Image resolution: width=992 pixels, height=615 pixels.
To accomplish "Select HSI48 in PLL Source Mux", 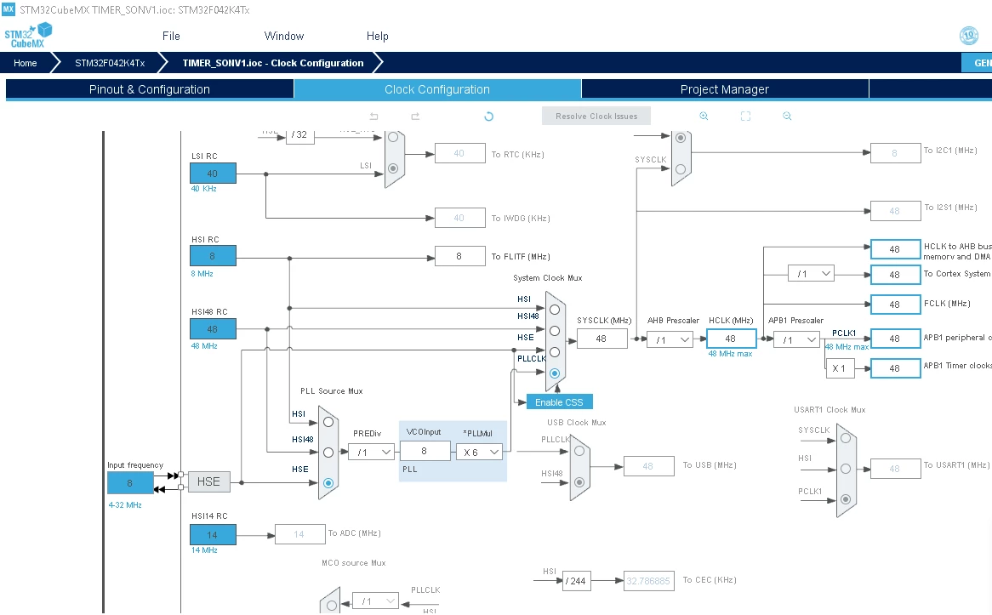I will 328,453.
